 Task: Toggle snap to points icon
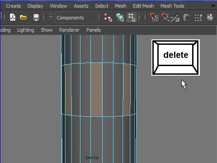coord(175,18)
